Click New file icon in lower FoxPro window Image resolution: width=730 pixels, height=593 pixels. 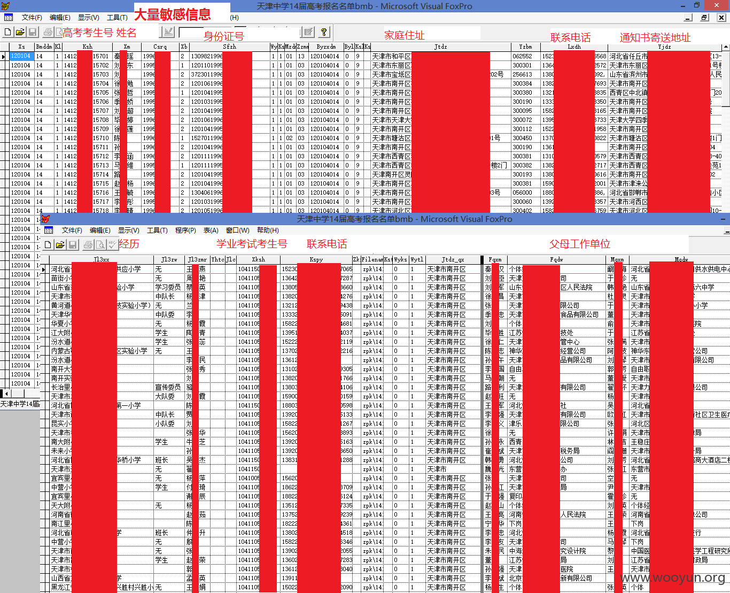48,245
